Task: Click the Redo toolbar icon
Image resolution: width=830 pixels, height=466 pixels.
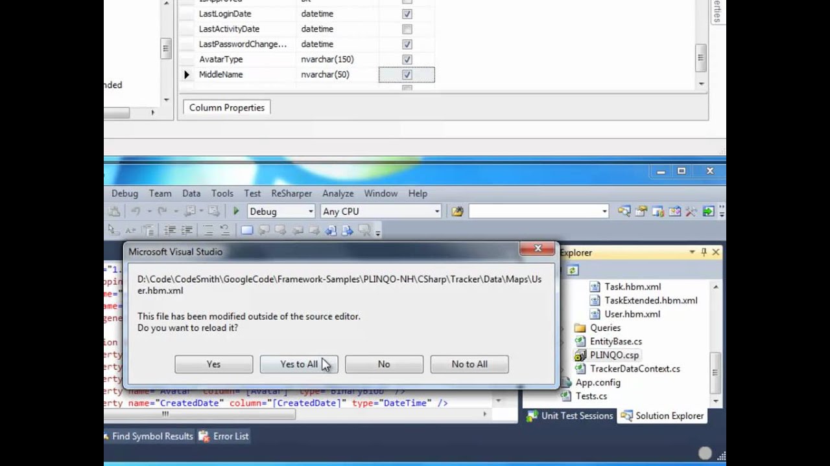Action: 162,211
